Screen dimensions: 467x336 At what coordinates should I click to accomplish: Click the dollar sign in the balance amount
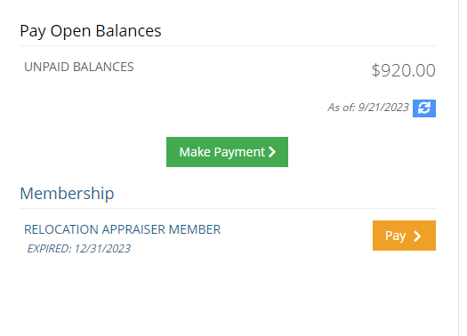375,71
